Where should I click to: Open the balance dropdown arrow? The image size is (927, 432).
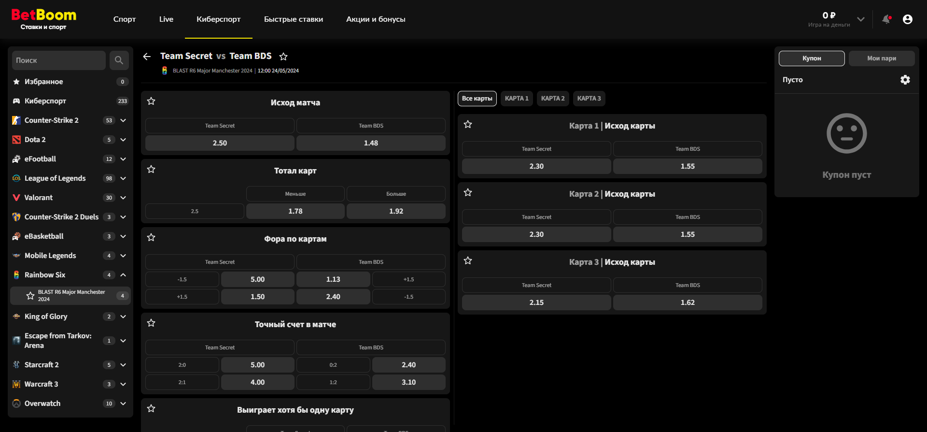coord(860,19)
